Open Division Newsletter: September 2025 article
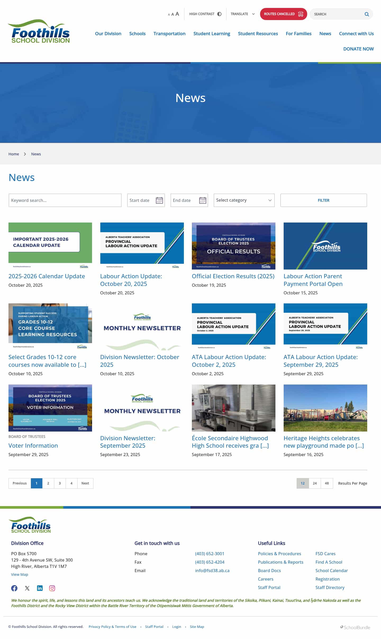Viewport: 381px width, 639px height. pyautogui.click(x=128, y=442)
